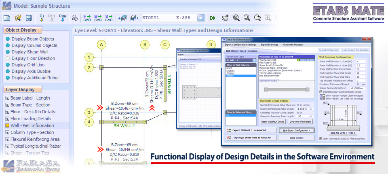Save the model with the floppy disk icon

click(29, 18)
